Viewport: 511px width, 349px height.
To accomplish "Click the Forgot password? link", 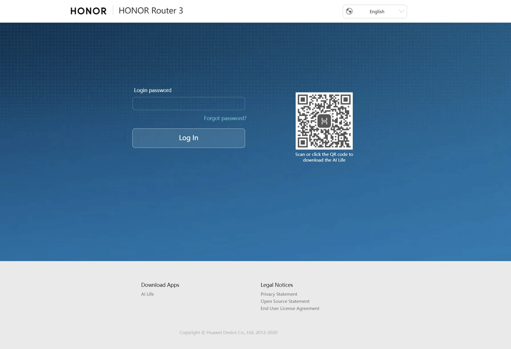I will tap(225, 118).
